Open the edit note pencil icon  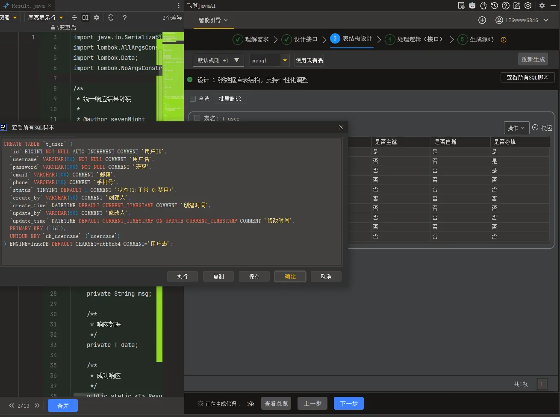pyautogui.click(x=517, y=6)
